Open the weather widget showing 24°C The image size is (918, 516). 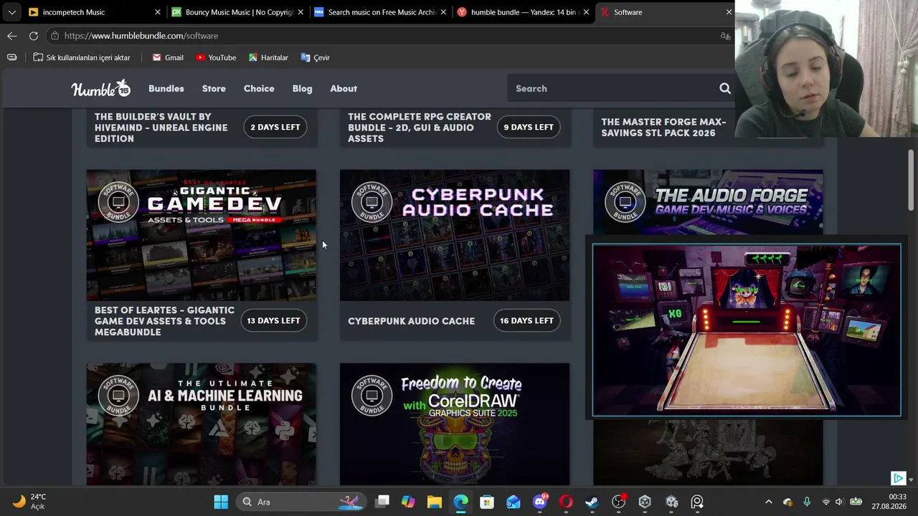click(x=30, y=502)
